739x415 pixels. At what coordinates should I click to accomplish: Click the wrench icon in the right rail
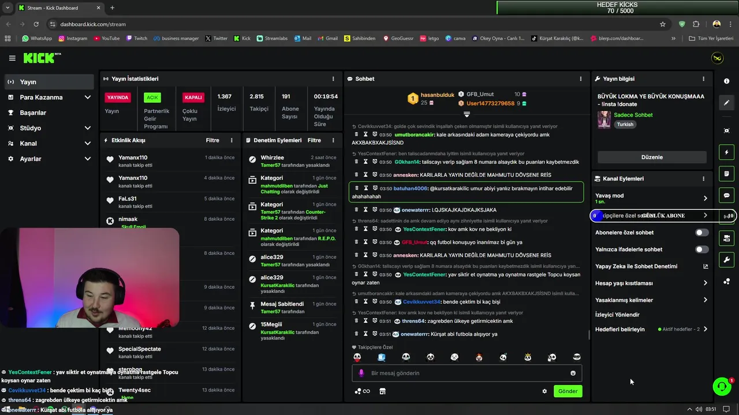pyautogui.click(x=726, y=259)
